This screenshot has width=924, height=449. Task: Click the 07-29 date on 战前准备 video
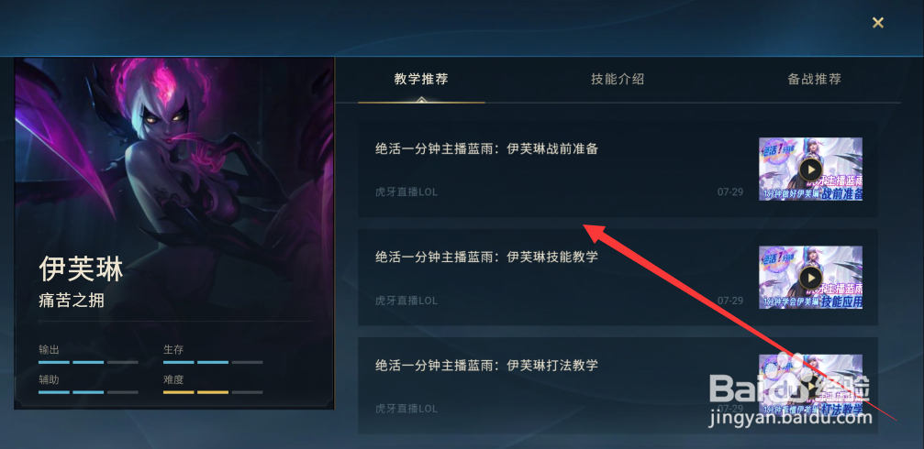730,192
